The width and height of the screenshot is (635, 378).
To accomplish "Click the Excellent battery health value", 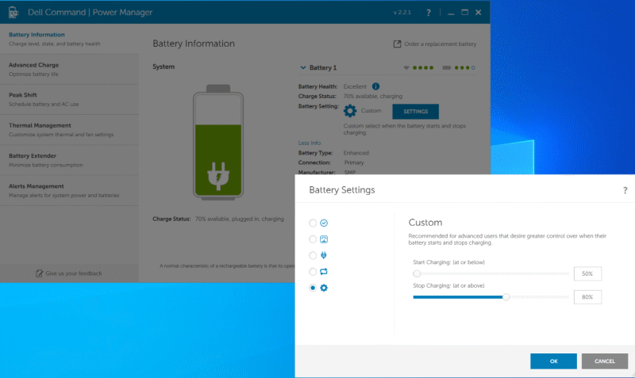I will click(x=355, y=86).
